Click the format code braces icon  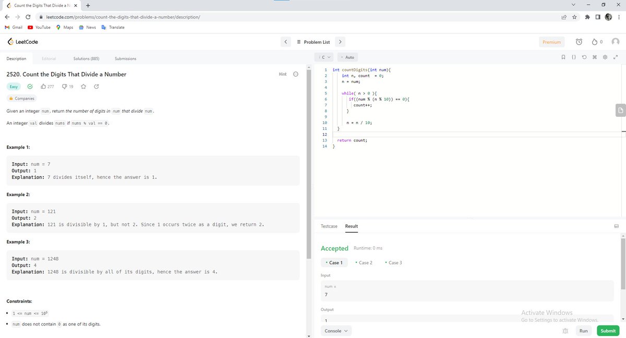[x=574, y=57]
